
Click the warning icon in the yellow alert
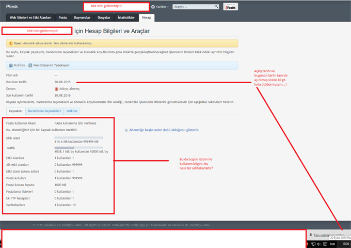coord(11,43)
